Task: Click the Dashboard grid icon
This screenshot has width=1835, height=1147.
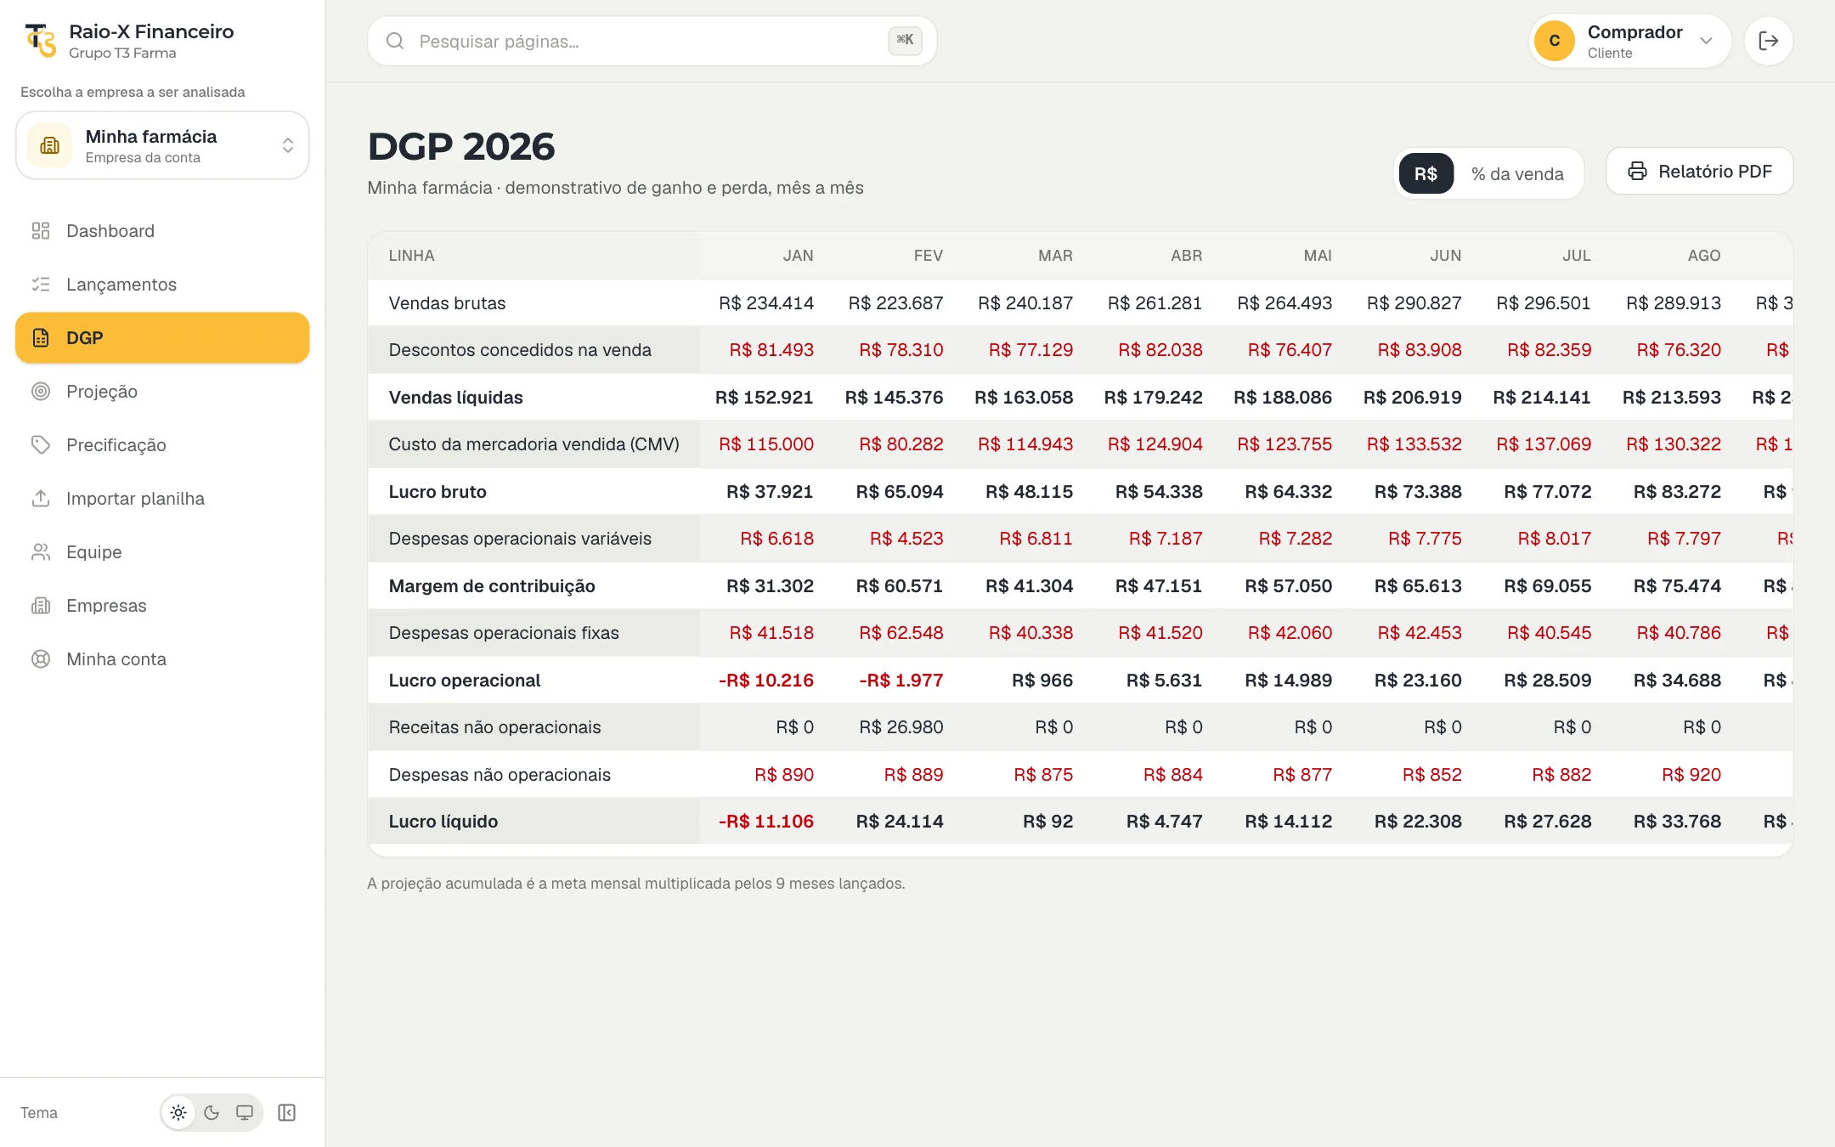Action: pyautogui.click(x=41, y=231)
